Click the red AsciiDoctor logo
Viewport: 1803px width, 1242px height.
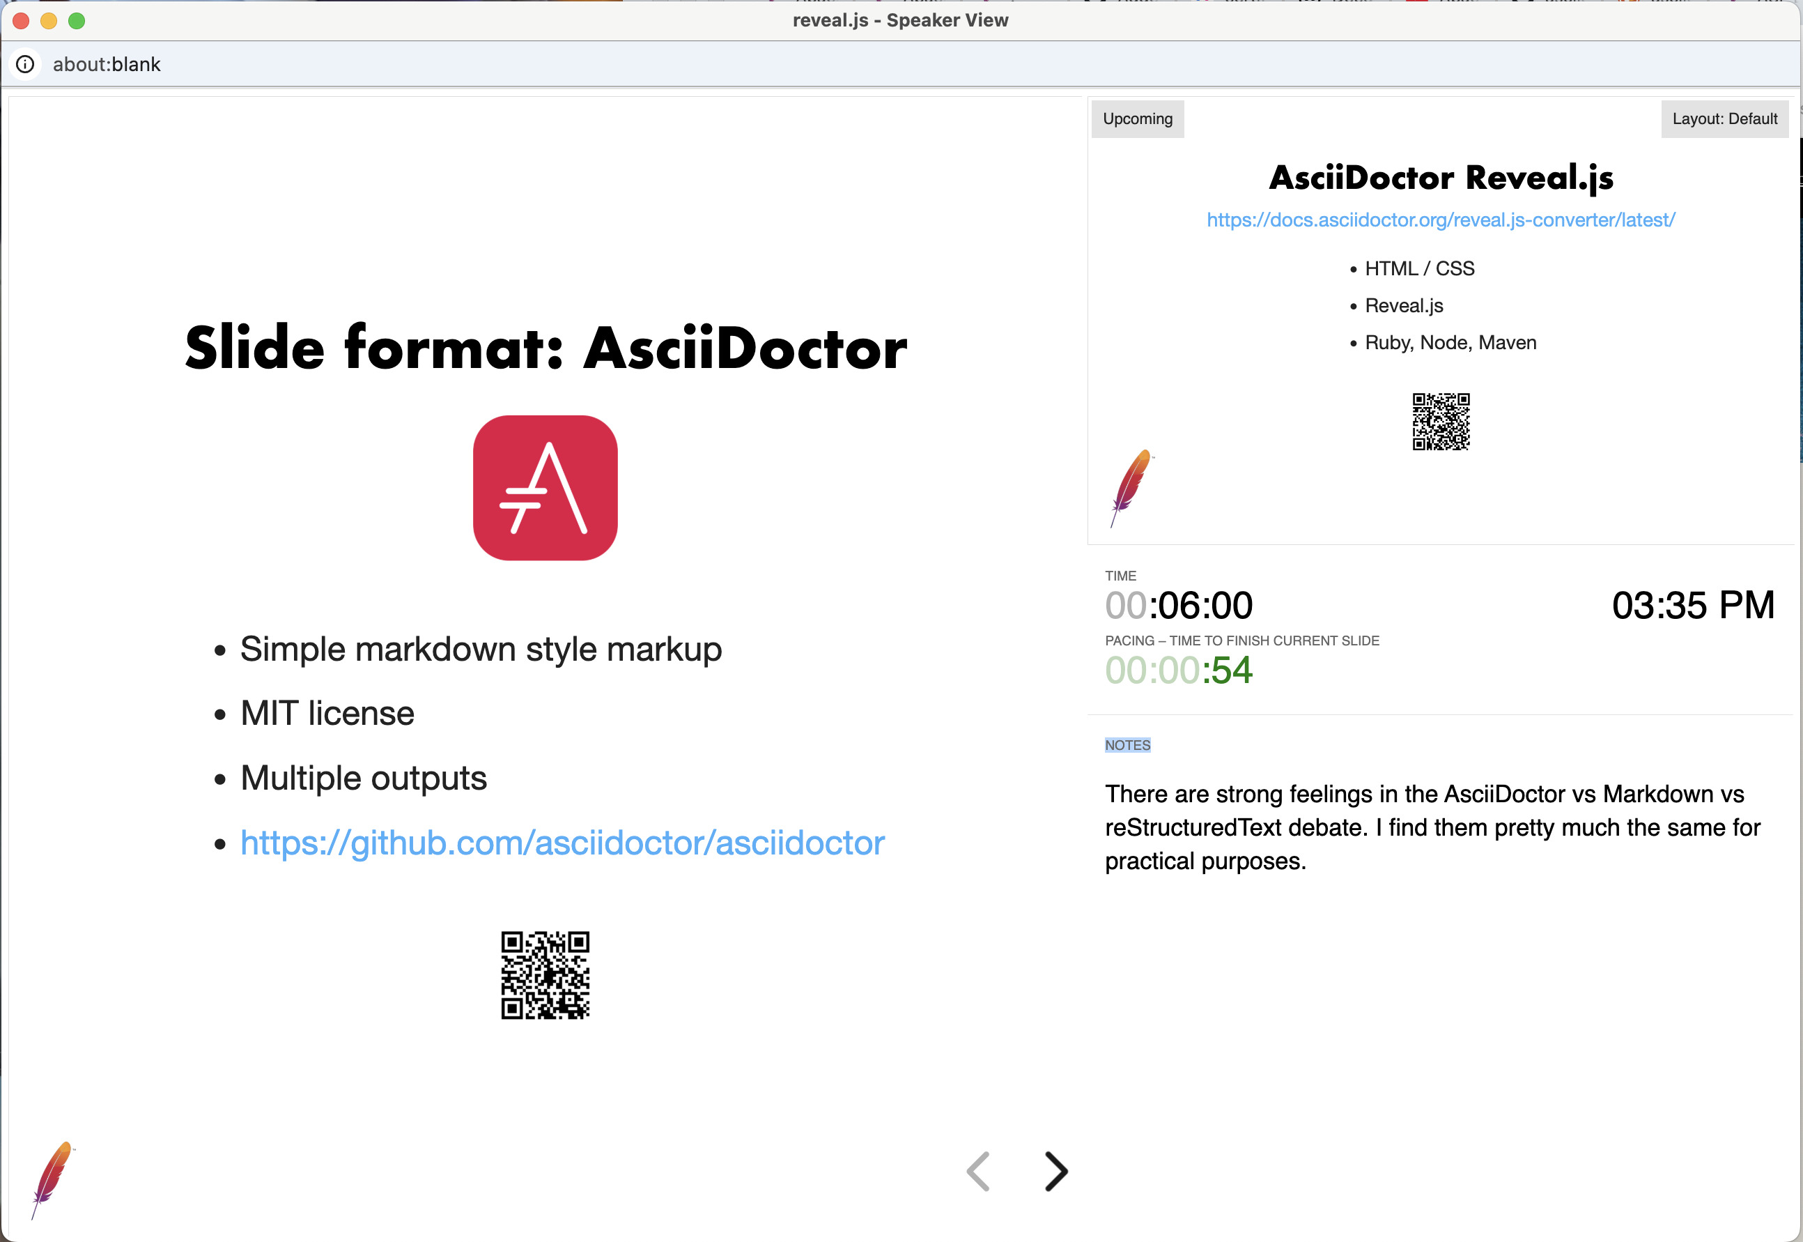point(545,488)
